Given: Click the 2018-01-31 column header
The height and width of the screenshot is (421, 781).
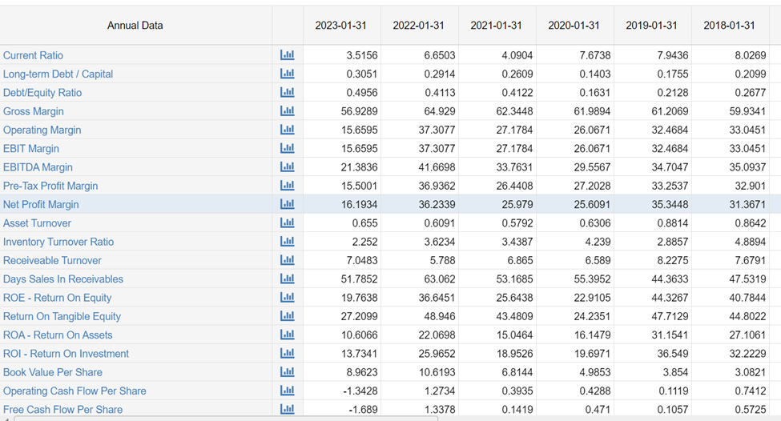Looking at the screenshot, I should [x=730, y=26].
